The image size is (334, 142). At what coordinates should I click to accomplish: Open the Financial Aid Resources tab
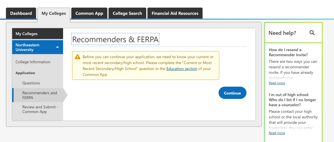[175, 14]
